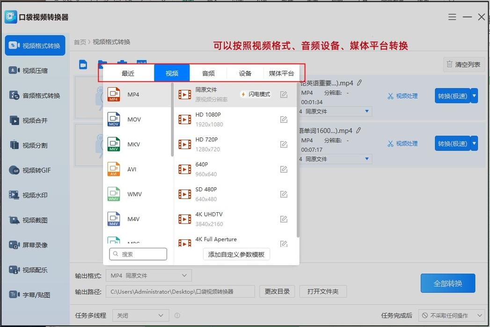Screen dimensions: 490x327
Task: Switch to the 视频 tab
Action: pos(172,73)
